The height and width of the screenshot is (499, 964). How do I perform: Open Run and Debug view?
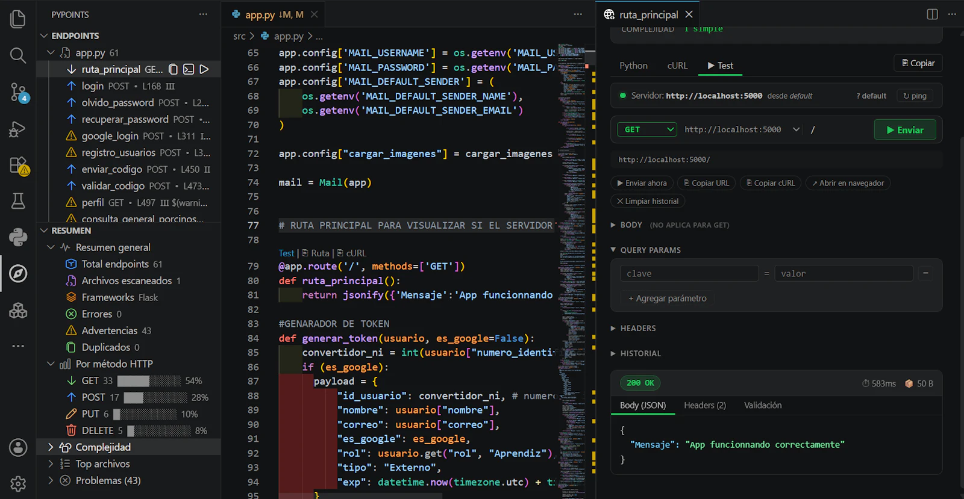[18, 129]
